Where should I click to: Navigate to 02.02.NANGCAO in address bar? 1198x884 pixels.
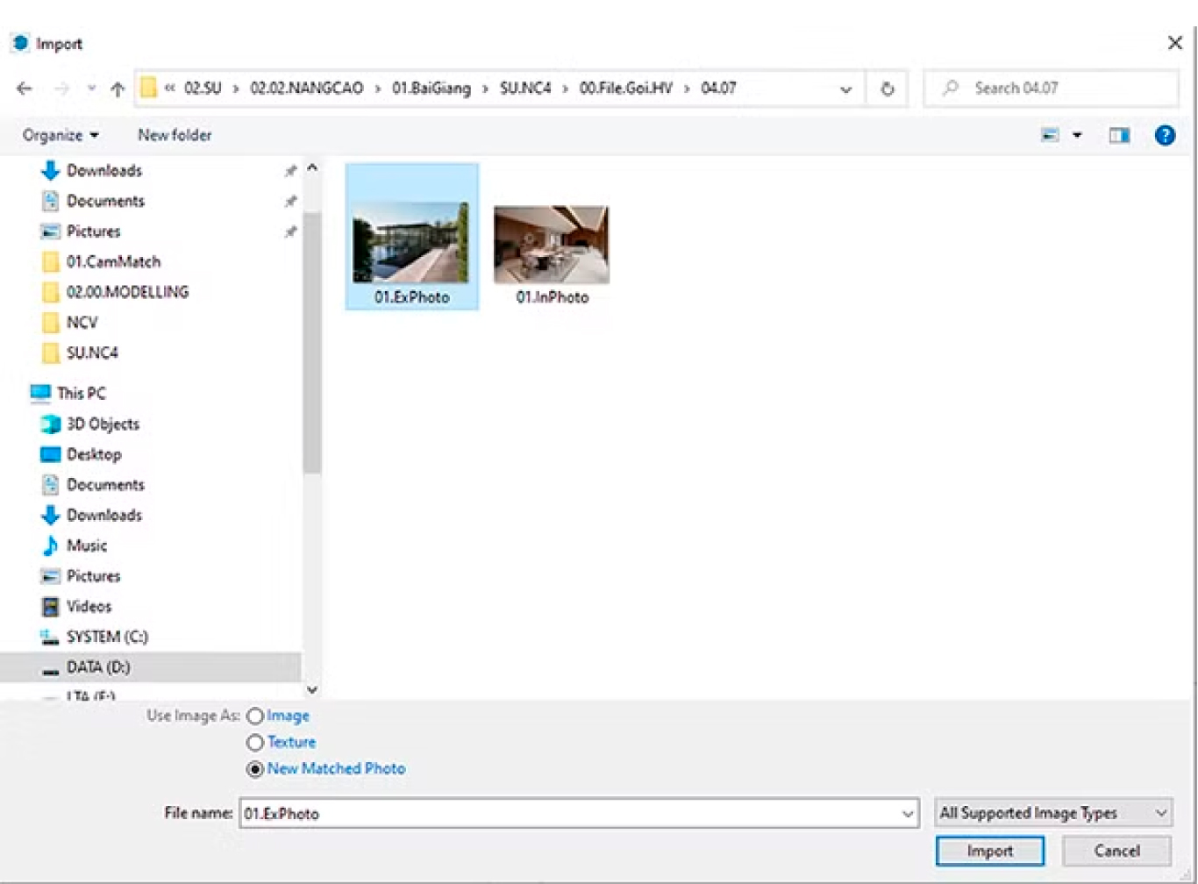point(307,89)
